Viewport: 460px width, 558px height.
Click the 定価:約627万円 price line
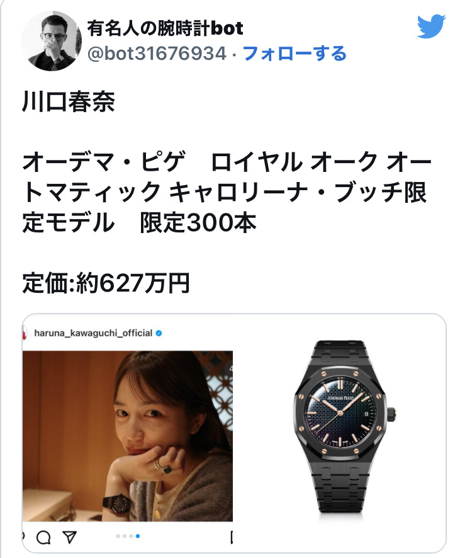pyautogui.click(x=106, y=283)
